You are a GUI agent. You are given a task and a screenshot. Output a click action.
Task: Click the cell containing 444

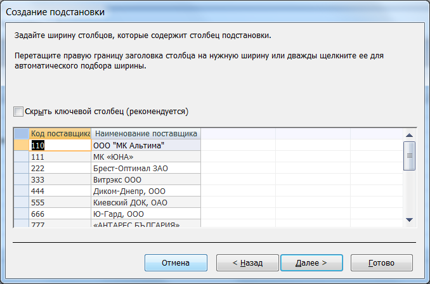pos(60,191)
